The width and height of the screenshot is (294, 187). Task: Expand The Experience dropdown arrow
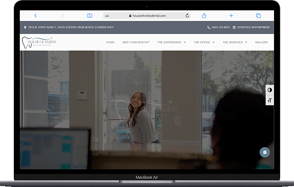click(184, 42)
